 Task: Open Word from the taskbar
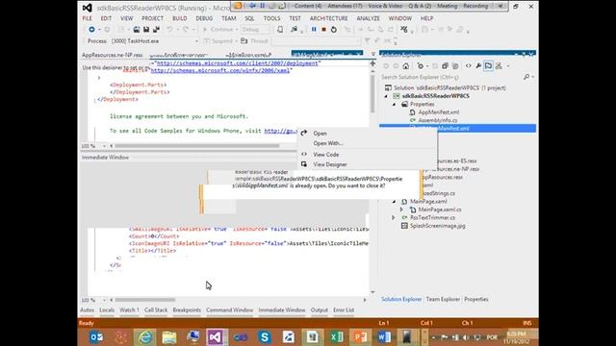(384, 337)
